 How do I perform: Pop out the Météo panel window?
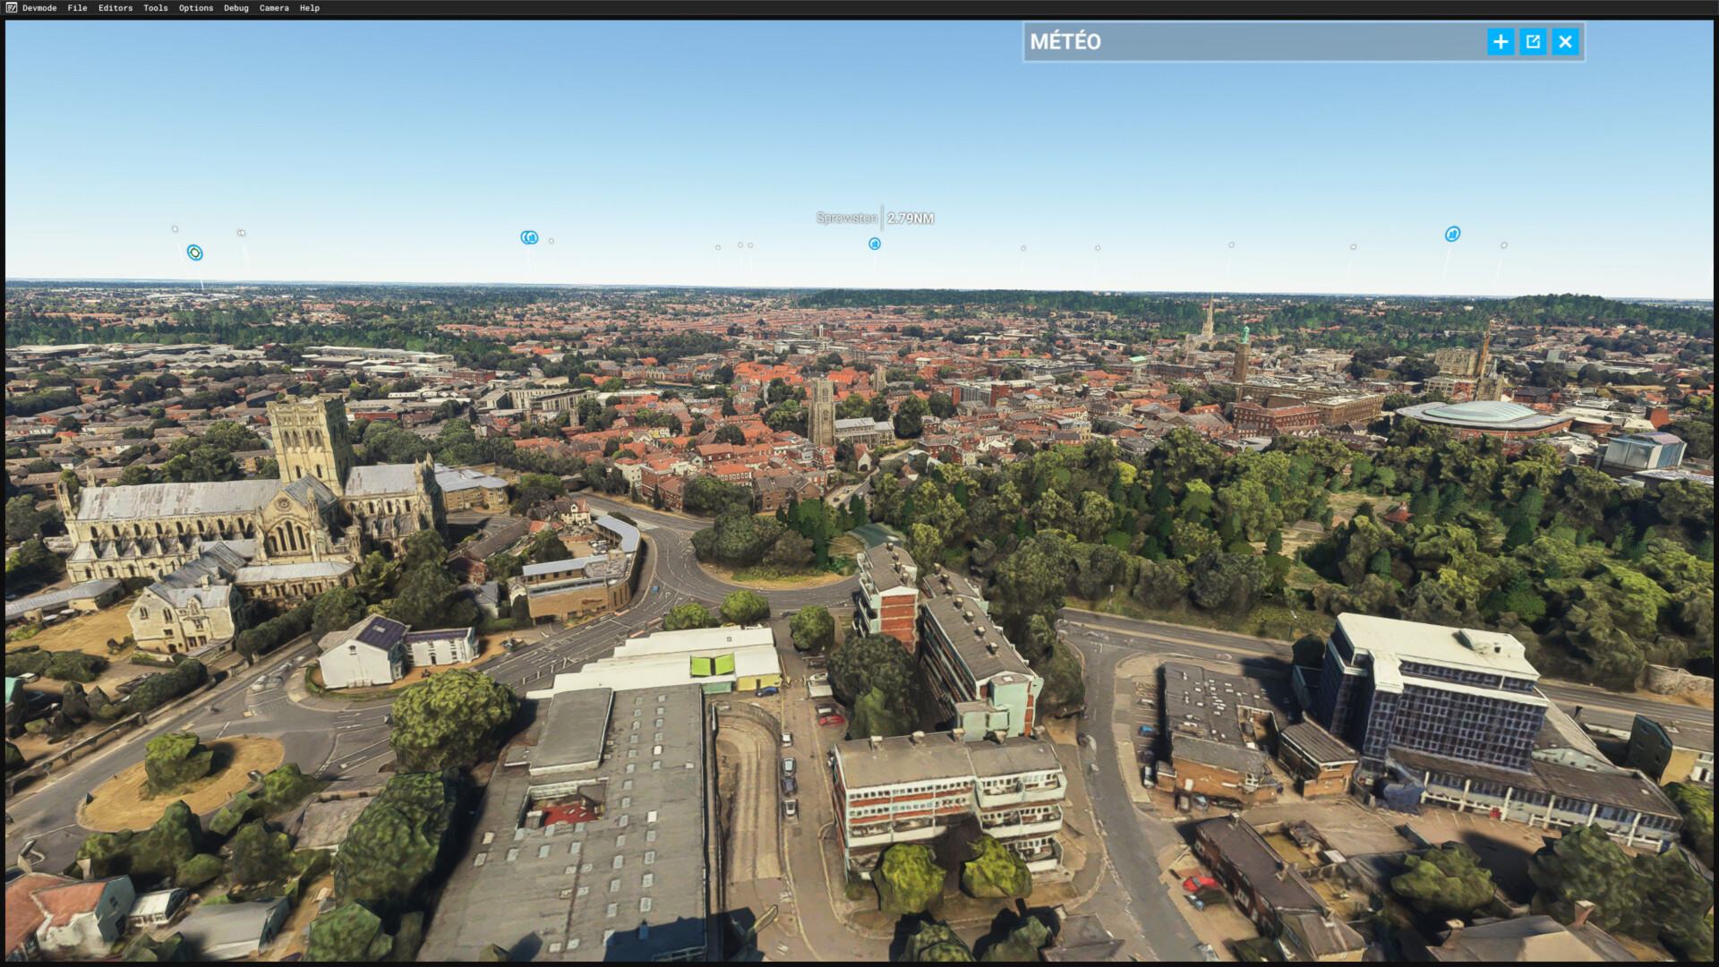(x=1533, y=42)
